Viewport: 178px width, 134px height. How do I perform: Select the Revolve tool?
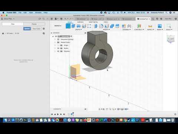(x=79, y=26)
